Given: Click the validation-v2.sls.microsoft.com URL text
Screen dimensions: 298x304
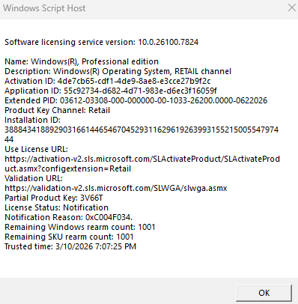Looking at the screenshot, I should coord(116,188).
